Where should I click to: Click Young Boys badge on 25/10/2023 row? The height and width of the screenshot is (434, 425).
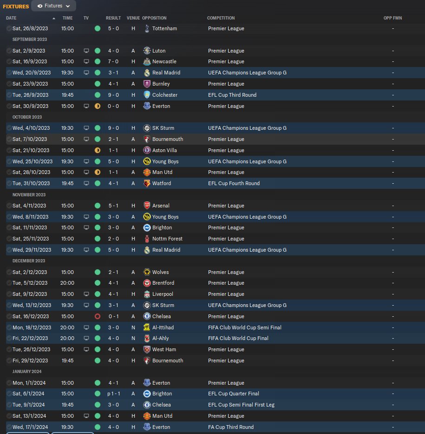point(147,161)
